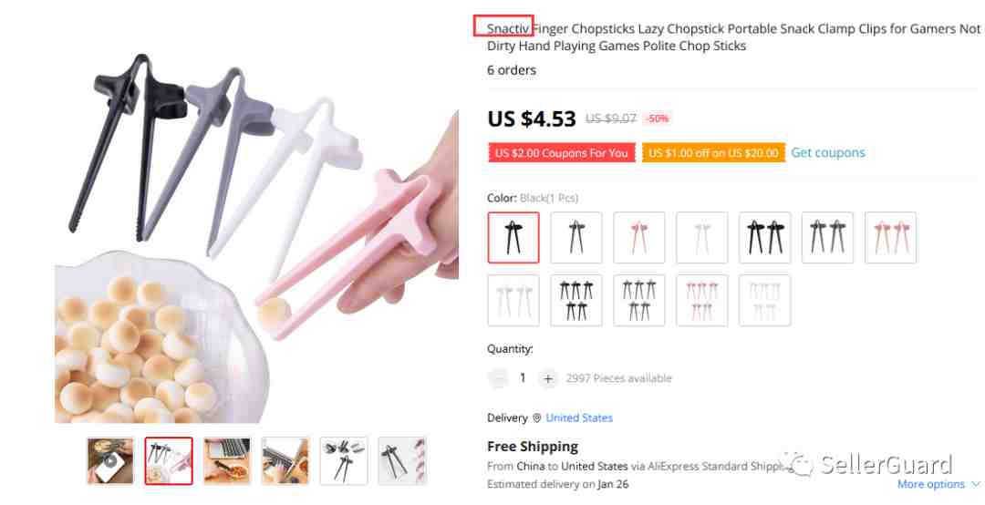The width and height of the screenshot is (985, 505).
Task: Click the quantity number field
Action: 523,378
